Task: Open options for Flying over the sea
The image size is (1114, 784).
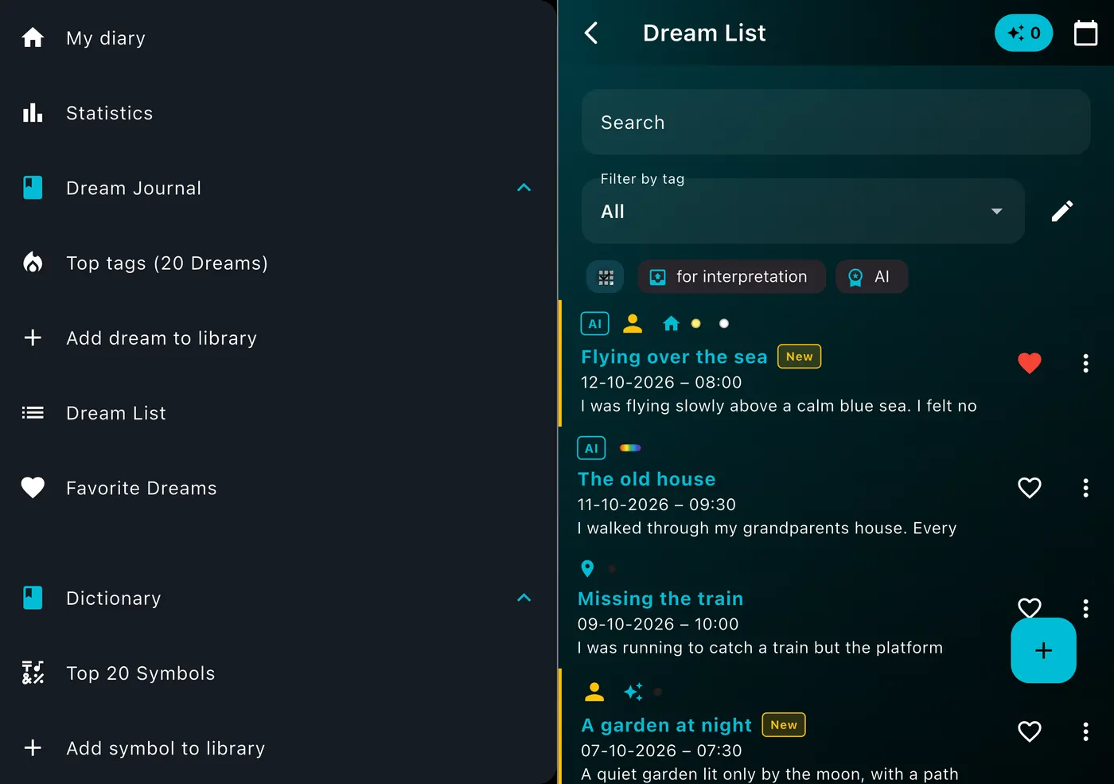Action: click(x=1085, y=363)
